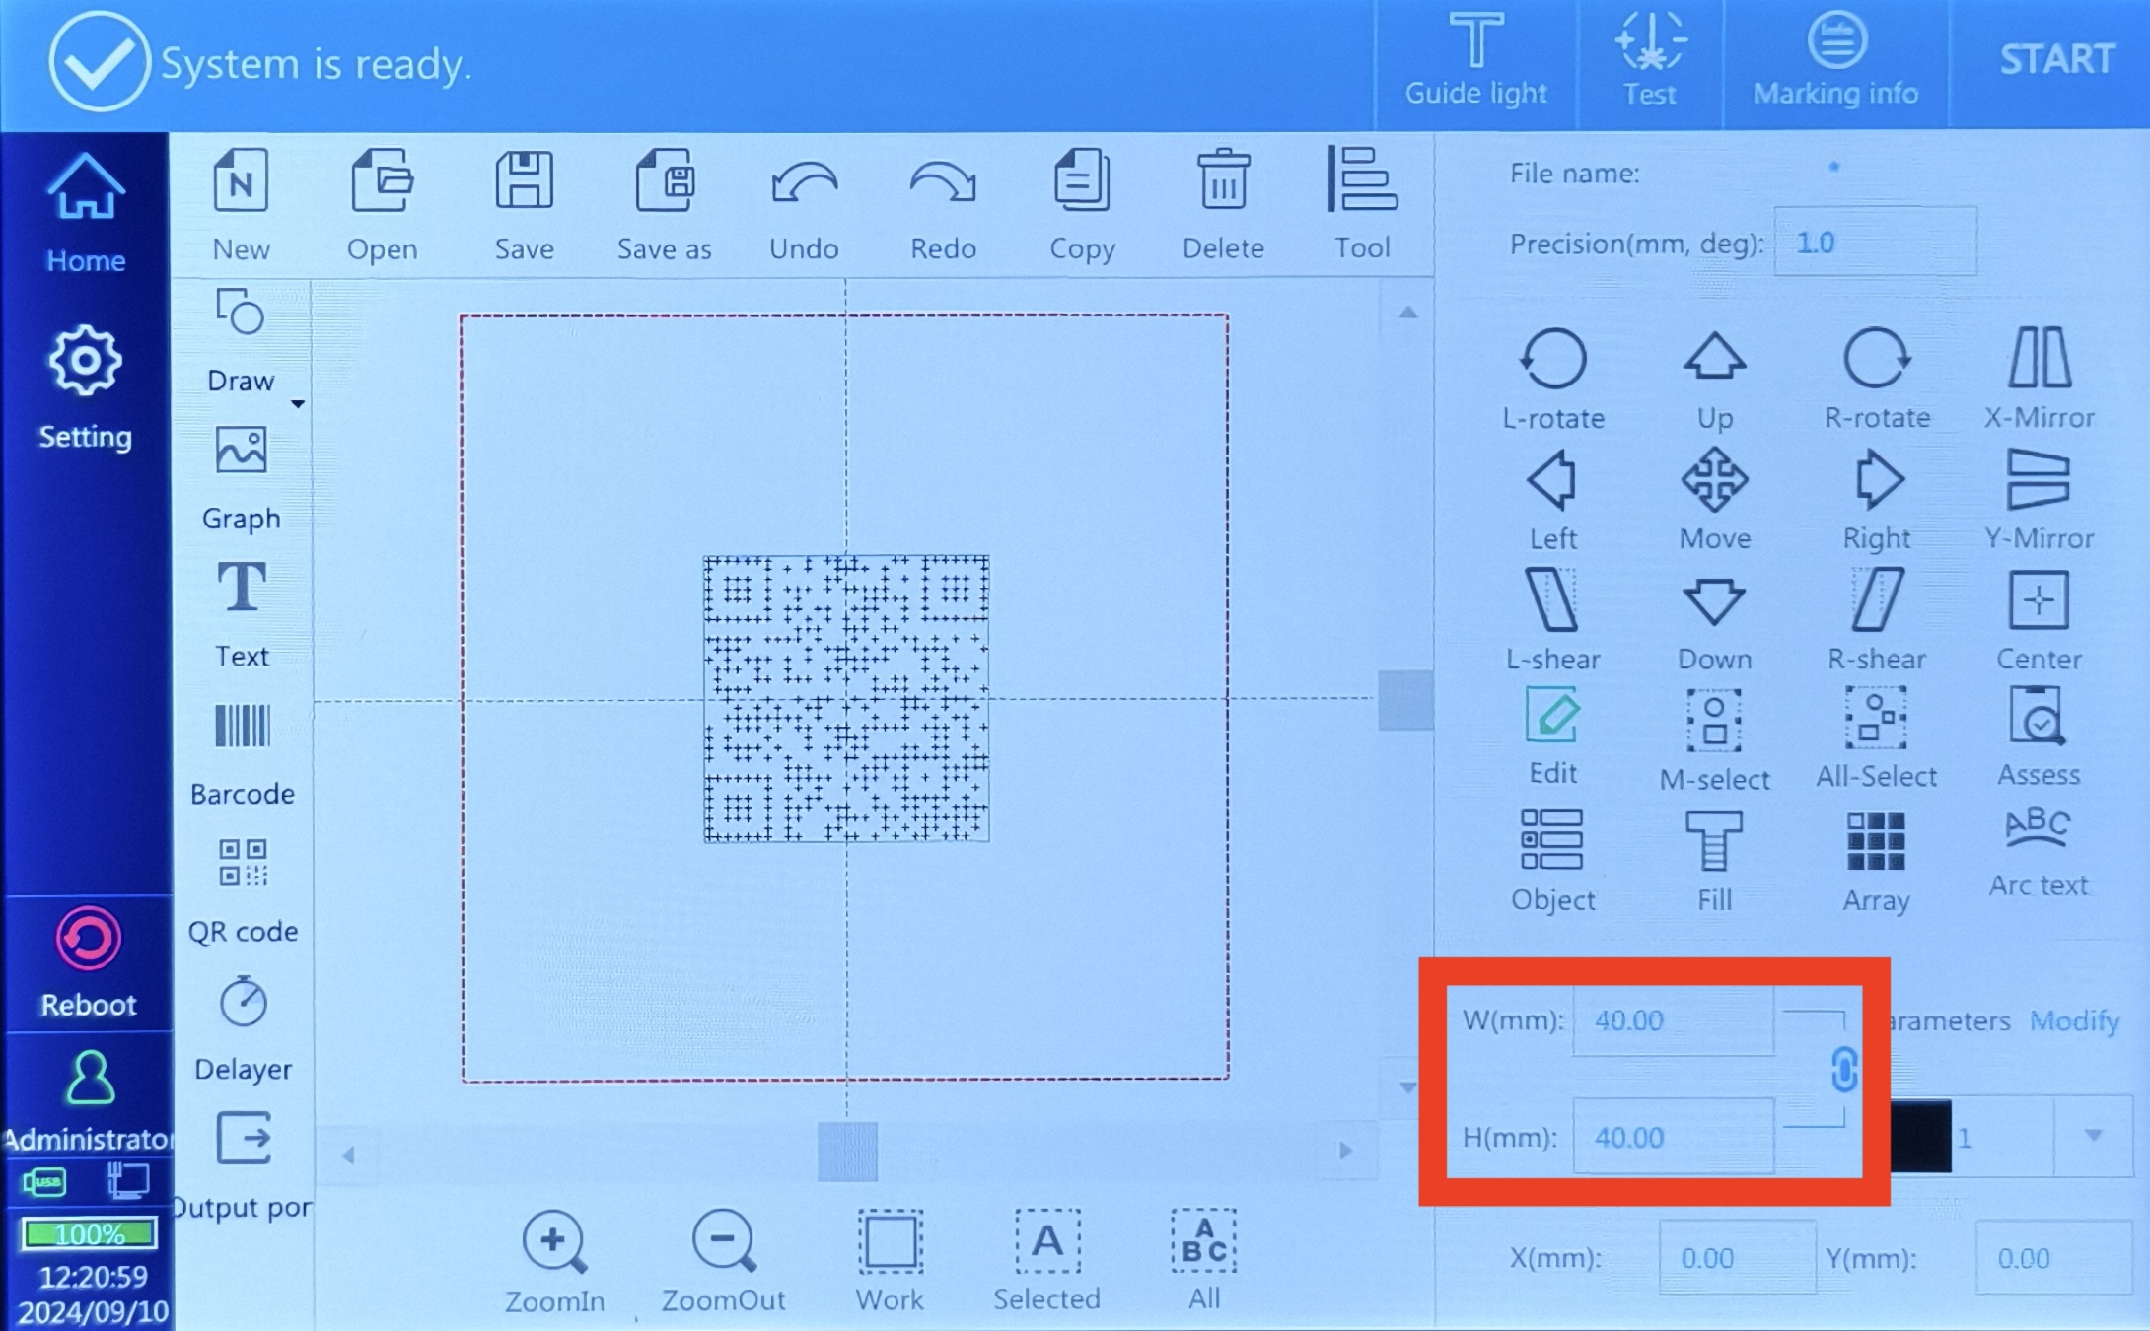The height and width of the screenshot is (1331, 2150).
Task: Switch to the Setting tab
Action: point(85,388)
